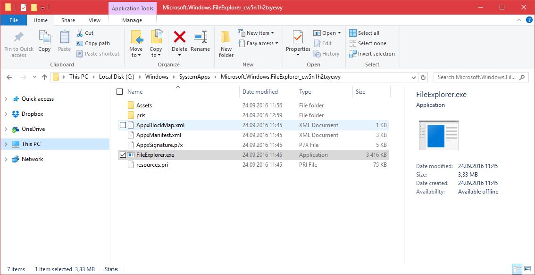The width and height of the screenshot is (535, 275).
Task: Click the FileExplorer.exe preview thumbnail
Action: tap(438, 136)
